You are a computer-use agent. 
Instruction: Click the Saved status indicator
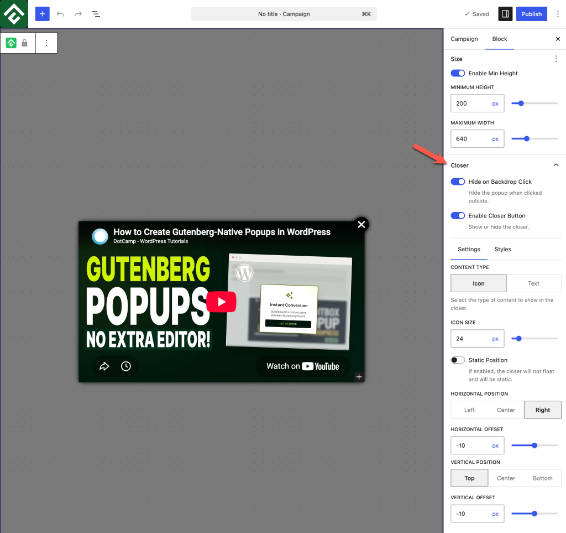(x=477, y=14)
